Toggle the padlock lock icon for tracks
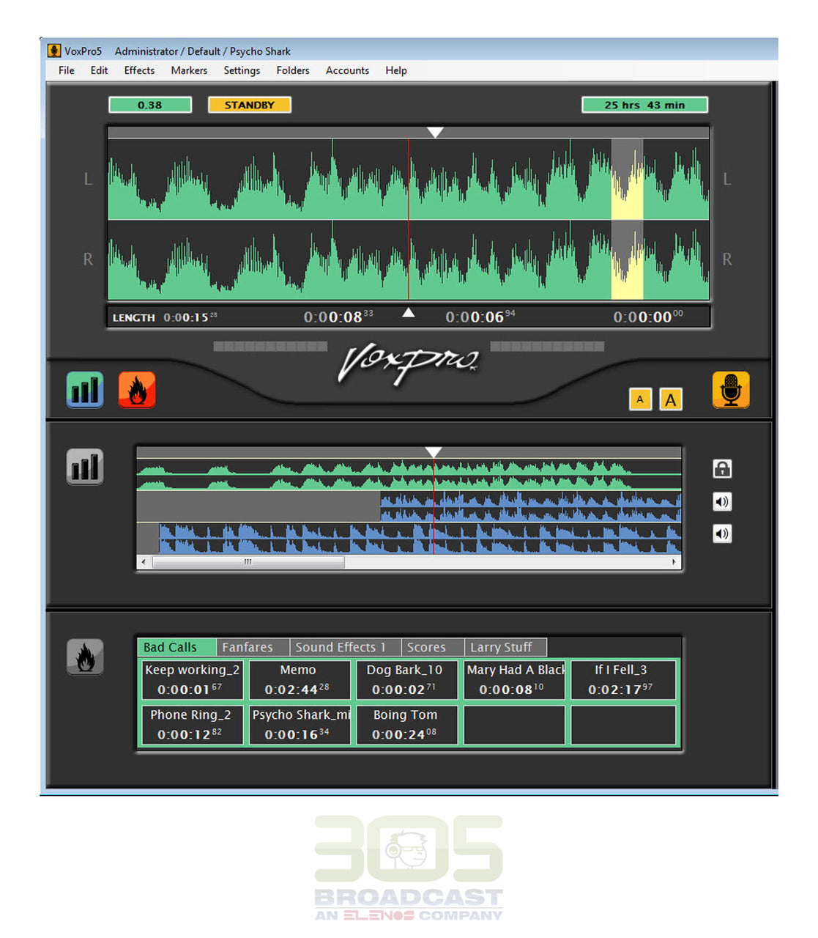 coord(722,468)
